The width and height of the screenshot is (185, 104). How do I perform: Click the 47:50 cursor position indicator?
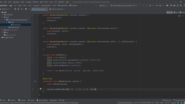click(157, 103)
